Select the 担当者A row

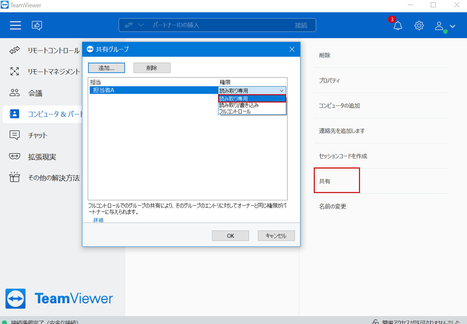(154, 90)
